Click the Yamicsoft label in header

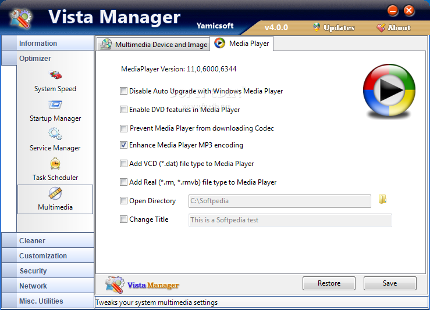215,26
